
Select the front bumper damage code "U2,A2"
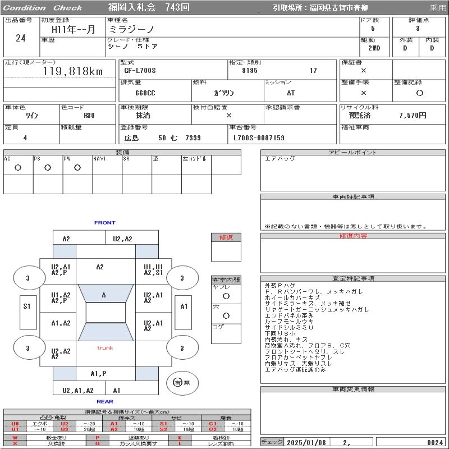(122, 239)
